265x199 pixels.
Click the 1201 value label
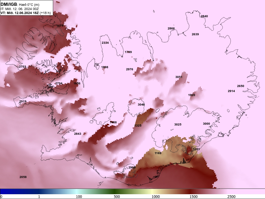click(x=196, y=149)
